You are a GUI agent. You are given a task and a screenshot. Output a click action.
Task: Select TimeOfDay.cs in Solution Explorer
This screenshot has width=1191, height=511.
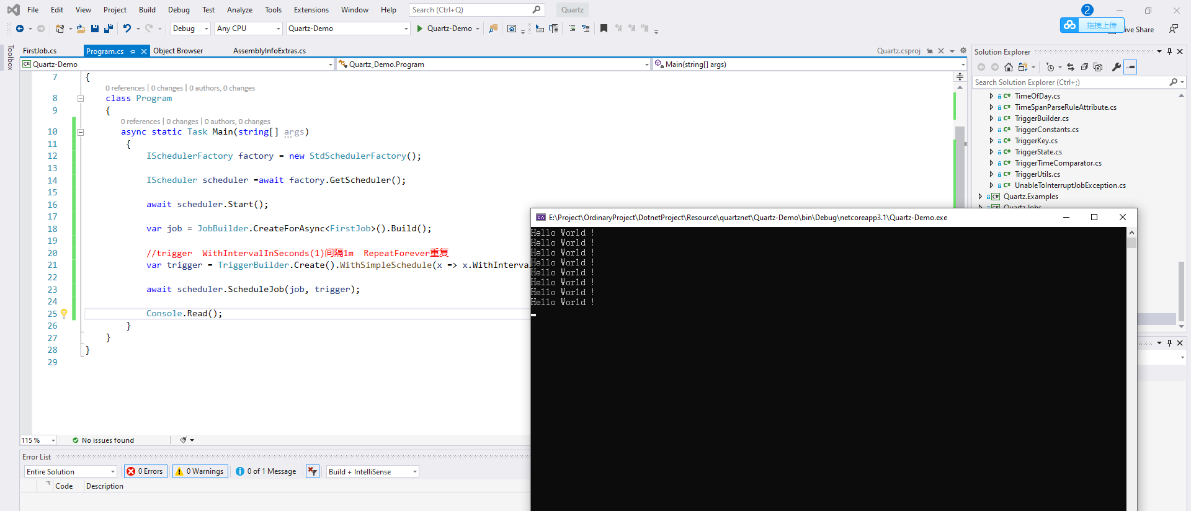1037,96
